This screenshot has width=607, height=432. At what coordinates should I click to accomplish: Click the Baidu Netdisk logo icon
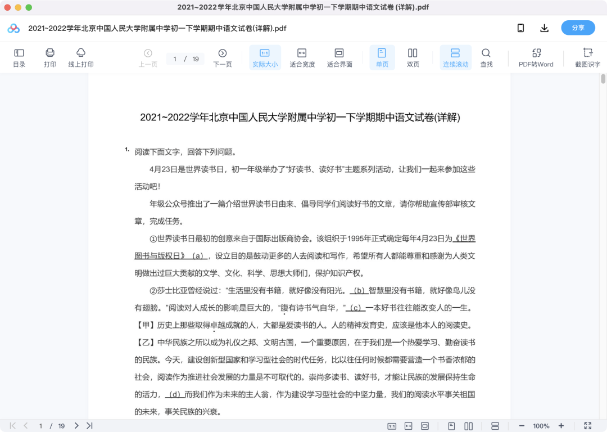(x=13, y=28)
